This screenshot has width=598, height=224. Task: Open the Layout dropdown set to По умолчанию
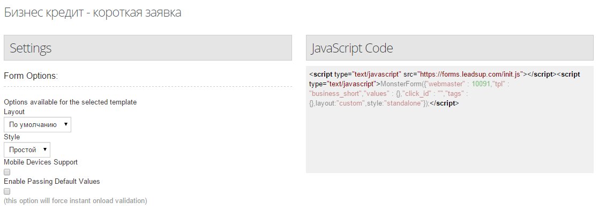38,125
